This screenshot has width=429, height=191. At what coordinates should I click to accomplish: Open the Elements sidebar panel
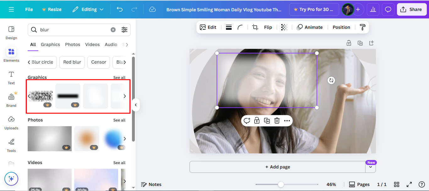(11, 55)
